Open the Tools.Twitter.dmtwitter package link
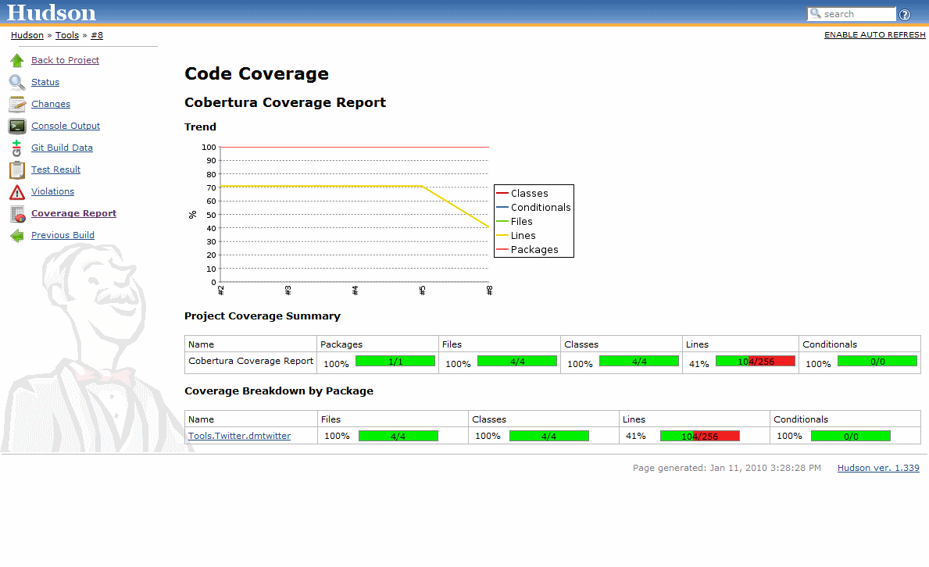 tap(239, 436)
